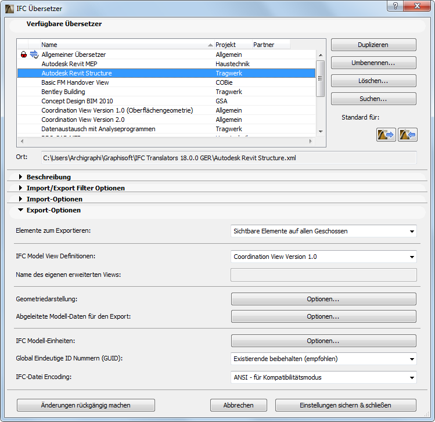Viewport: 435px width, 422px height.
Task: Expand the Beschreibung section
Action: (20, 176)
